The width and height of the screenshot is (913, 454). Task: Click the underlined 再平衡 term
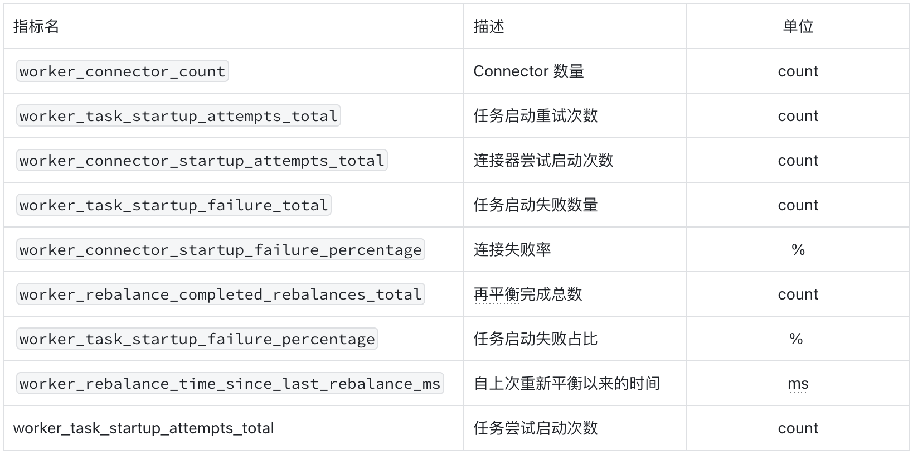497,294
